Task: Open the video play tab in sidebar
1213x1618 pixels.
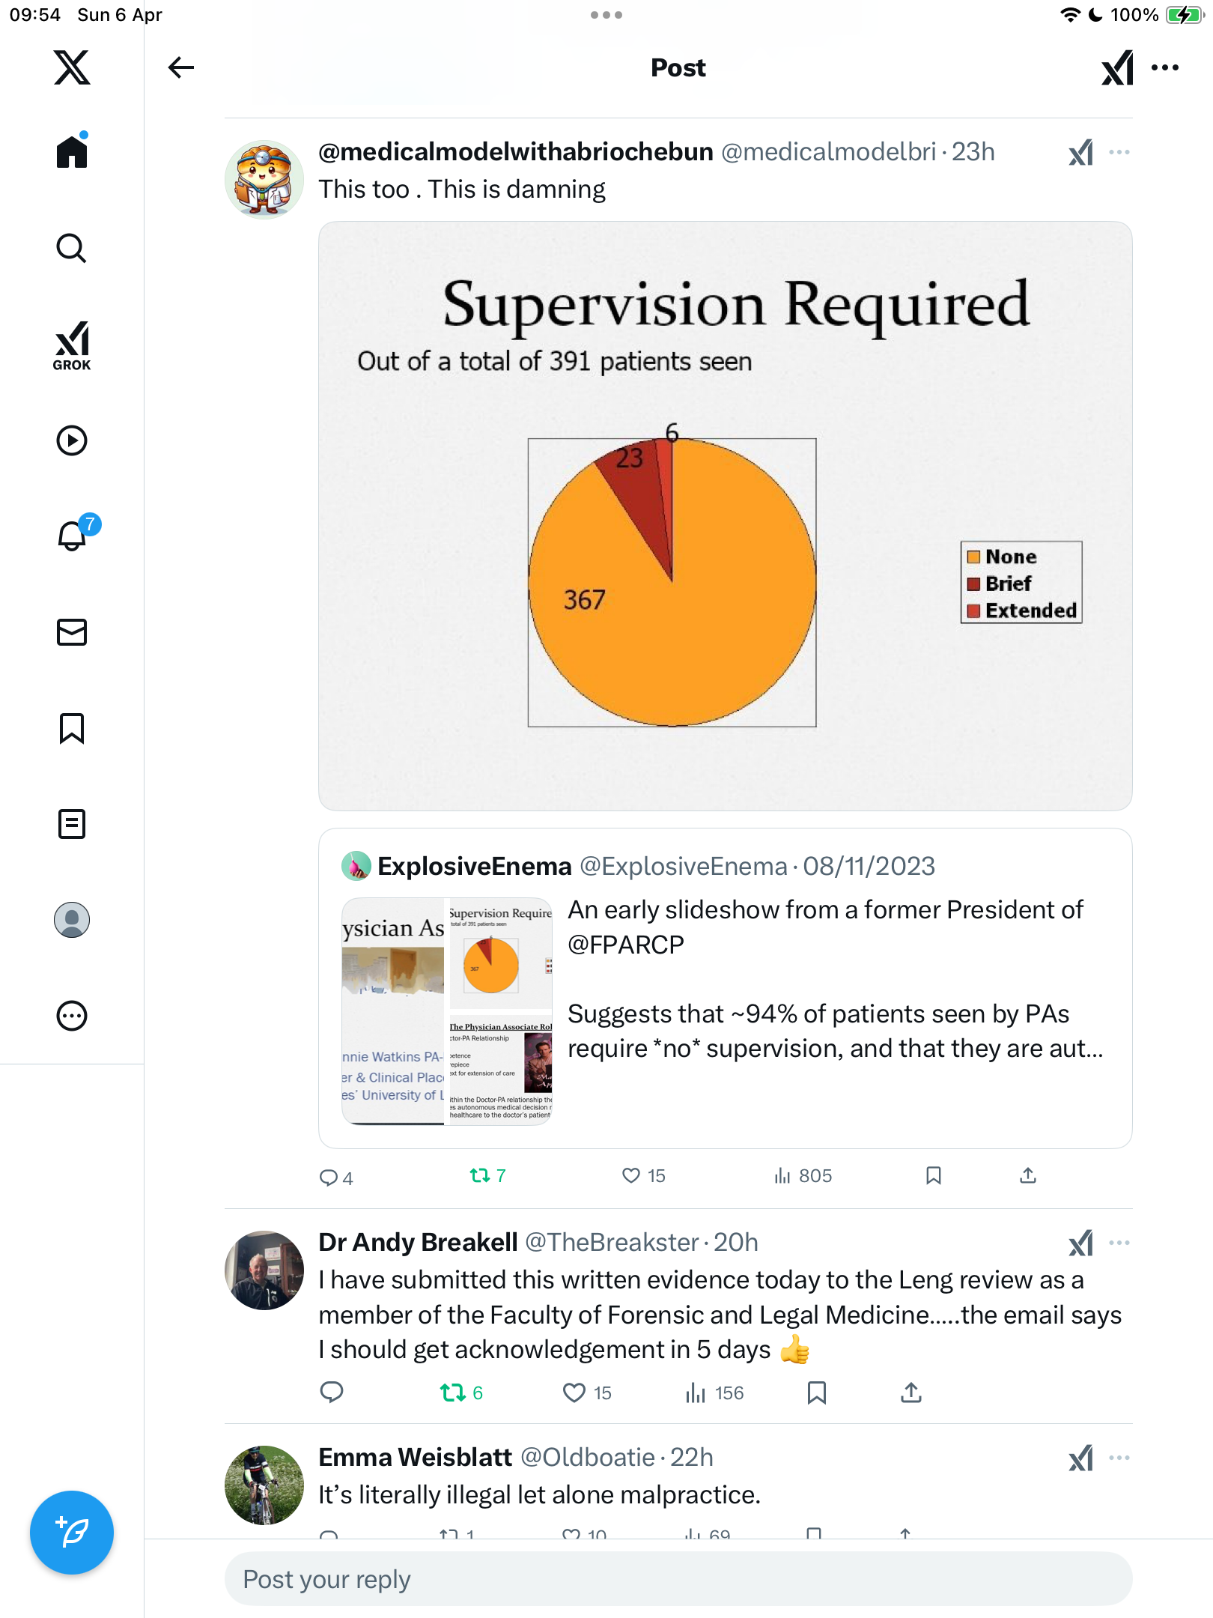Action: pos(72,440)
